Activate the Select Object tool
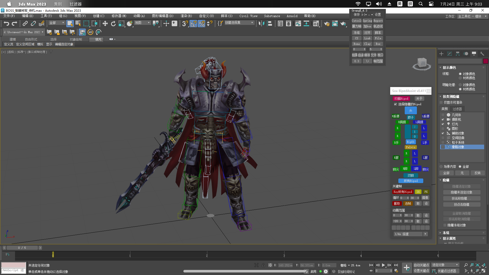The image size is (489, 275). (70, 24)
